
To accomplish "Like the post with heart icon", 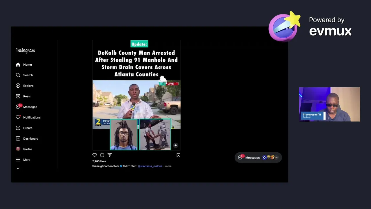I will [x=94, y=155].
